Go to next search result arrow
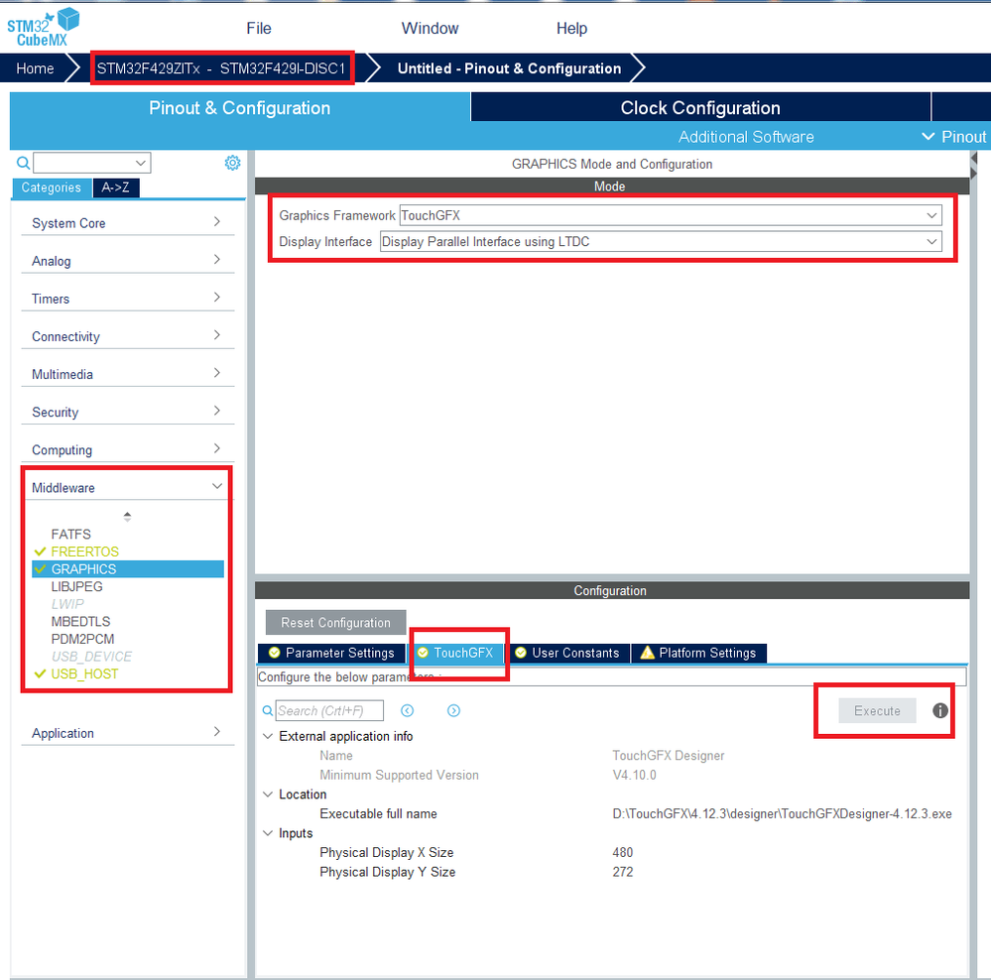This screenshot has width=991, height=980. click(453, 711)
